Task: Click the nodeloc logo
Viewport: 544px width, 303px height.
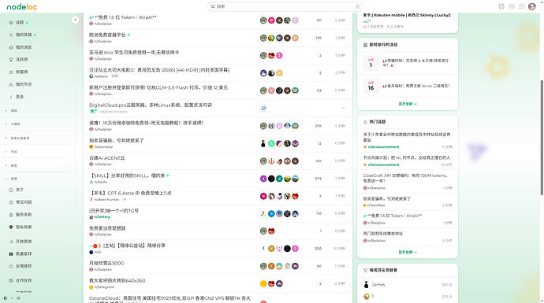Action: pyautogui.click(x=22, y=6)
